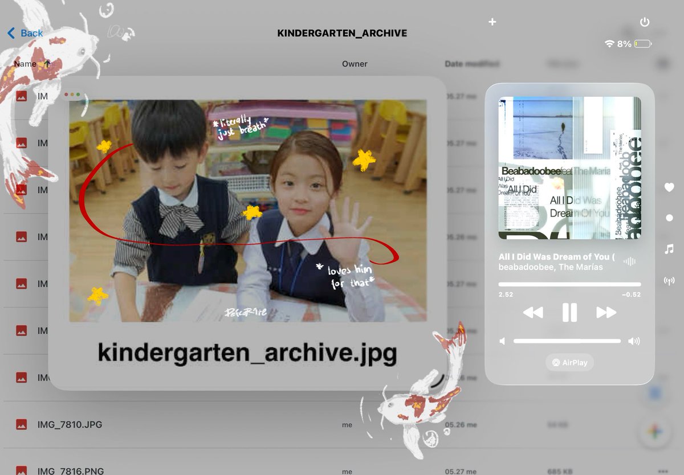Screen dimensions: 684x475
Task: Tap the Wi-Fi status icon
Action: point(609,44)
